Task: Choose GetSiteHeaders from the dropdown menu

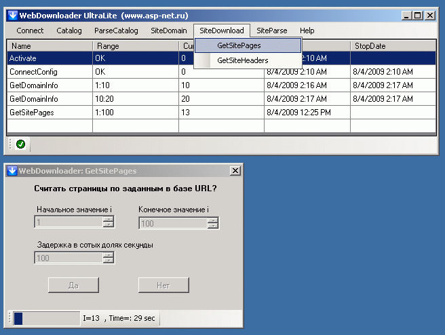Action: click(248, 60)
